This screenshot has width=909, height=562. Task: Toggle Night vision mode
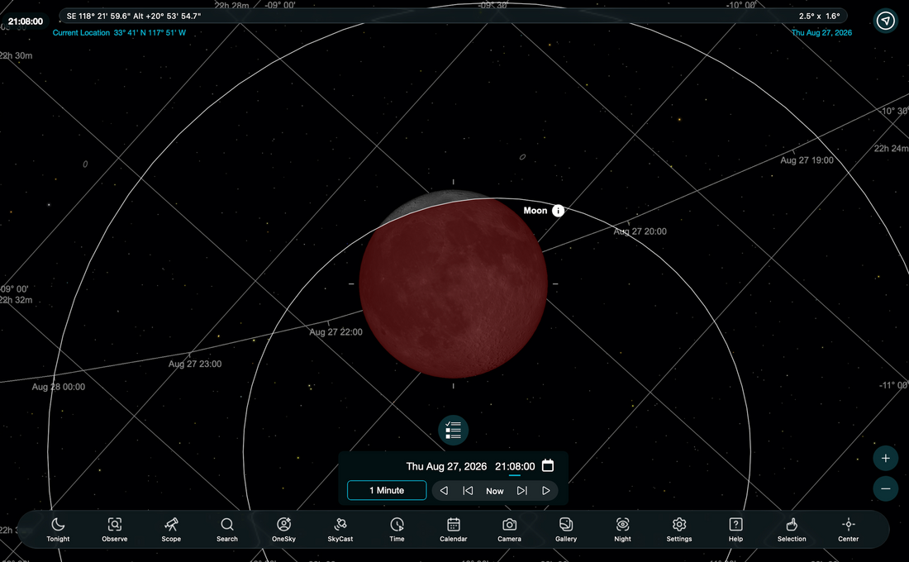coord(622,530)
